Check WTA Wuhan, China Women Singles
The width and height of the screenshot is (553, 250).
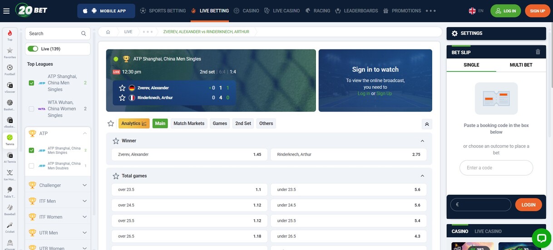tap(31, 109)
